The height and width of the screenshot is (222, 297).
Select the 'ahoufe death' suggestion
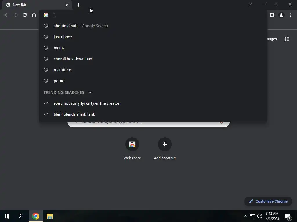[153, 26]
